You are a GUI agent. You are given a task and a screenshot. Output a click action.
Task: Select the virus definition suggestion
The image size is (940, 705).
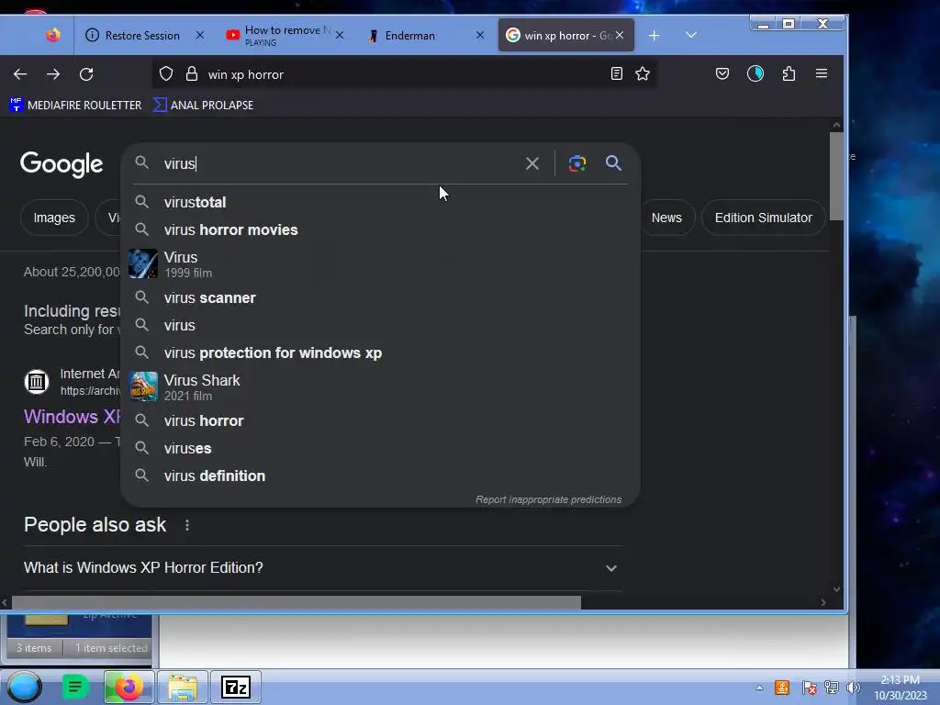pos(380,476)
